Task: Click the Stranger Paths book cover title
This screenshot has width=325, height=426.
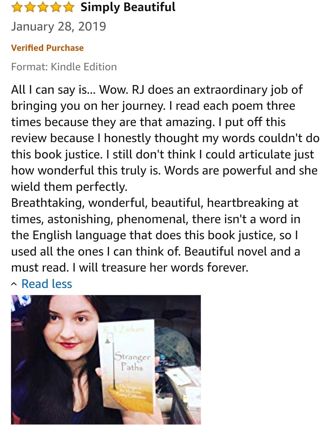Action: coord(132,361)
